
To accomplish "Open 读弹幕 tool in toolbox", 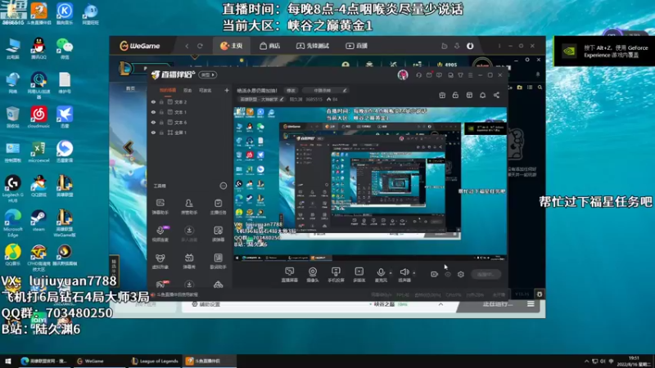I will coord(218,234).
